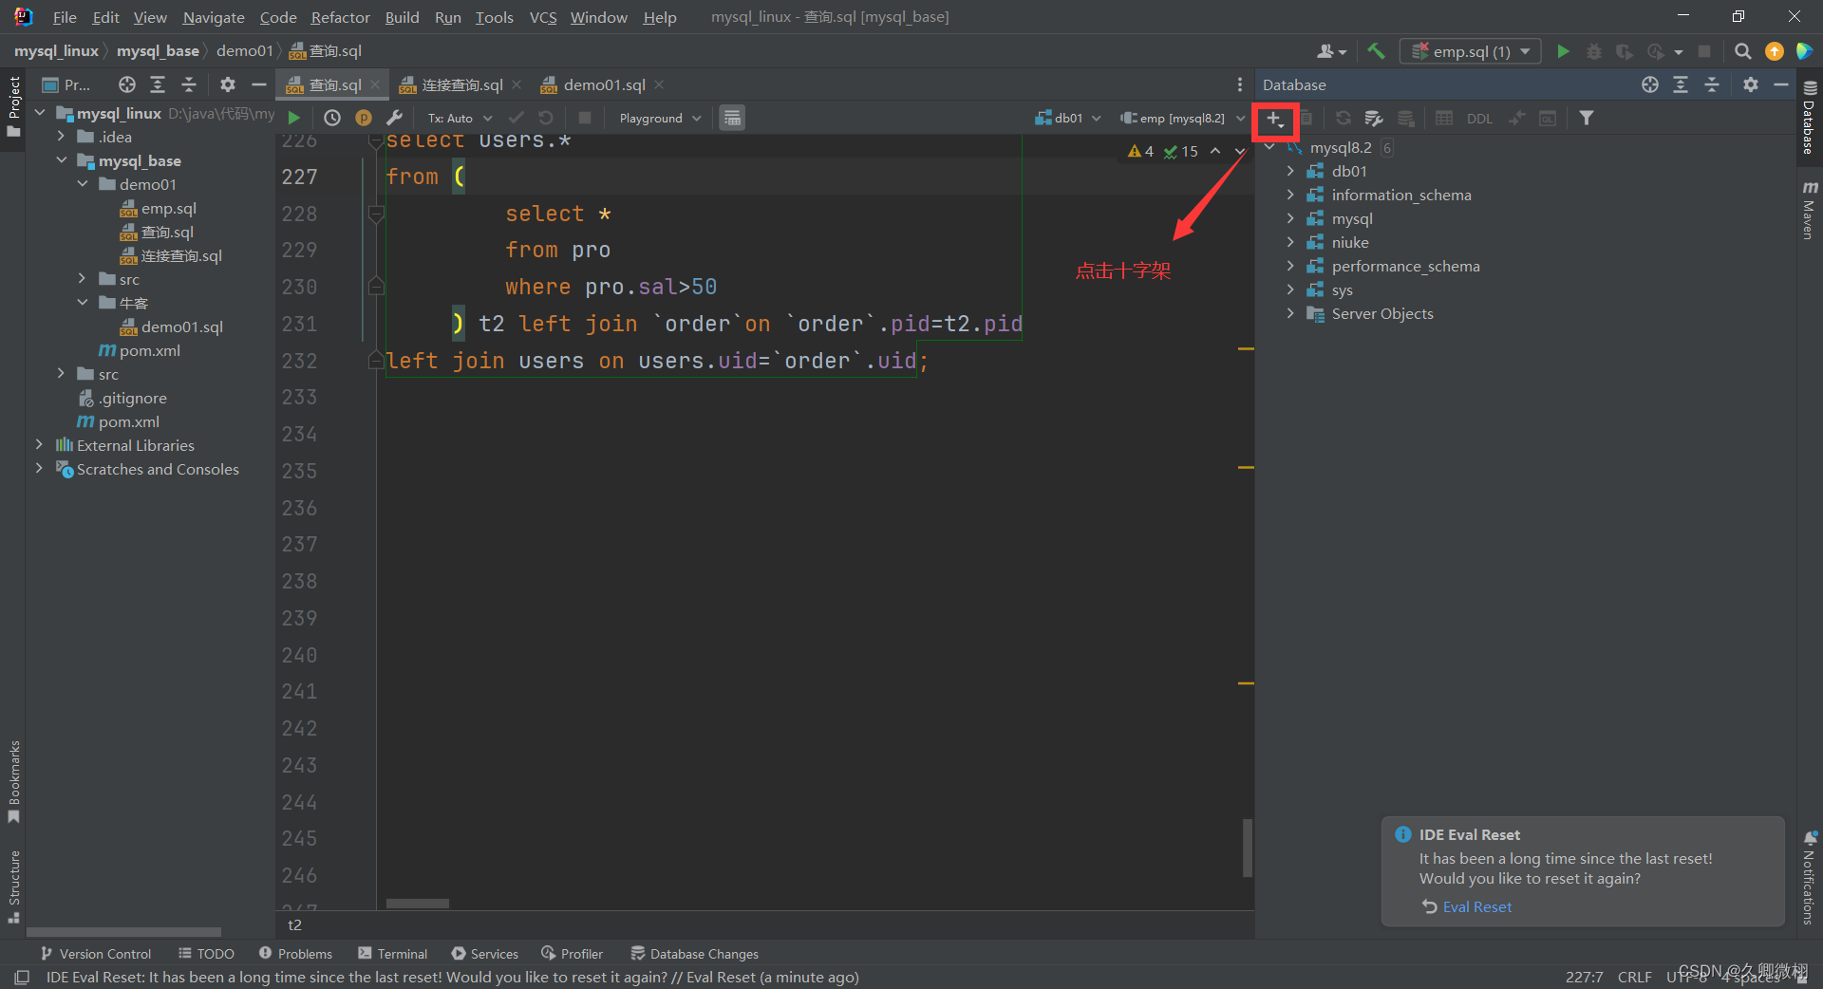Toggle the Bookmarks panel stripe button
Screen dimensions: 1823x989
pyautogui.click(x=13, y=780)
